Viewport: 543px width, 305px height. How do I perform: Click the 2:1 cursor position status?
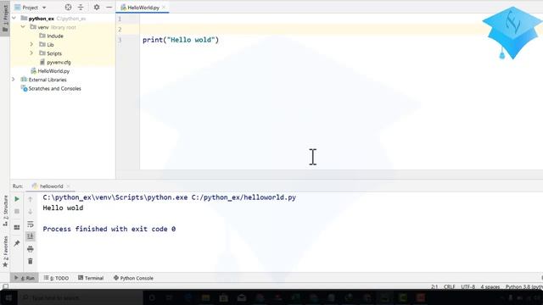(x=434, y=286)
